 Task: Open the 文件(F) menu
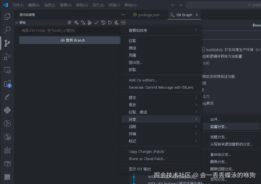(x=18, y=5)
